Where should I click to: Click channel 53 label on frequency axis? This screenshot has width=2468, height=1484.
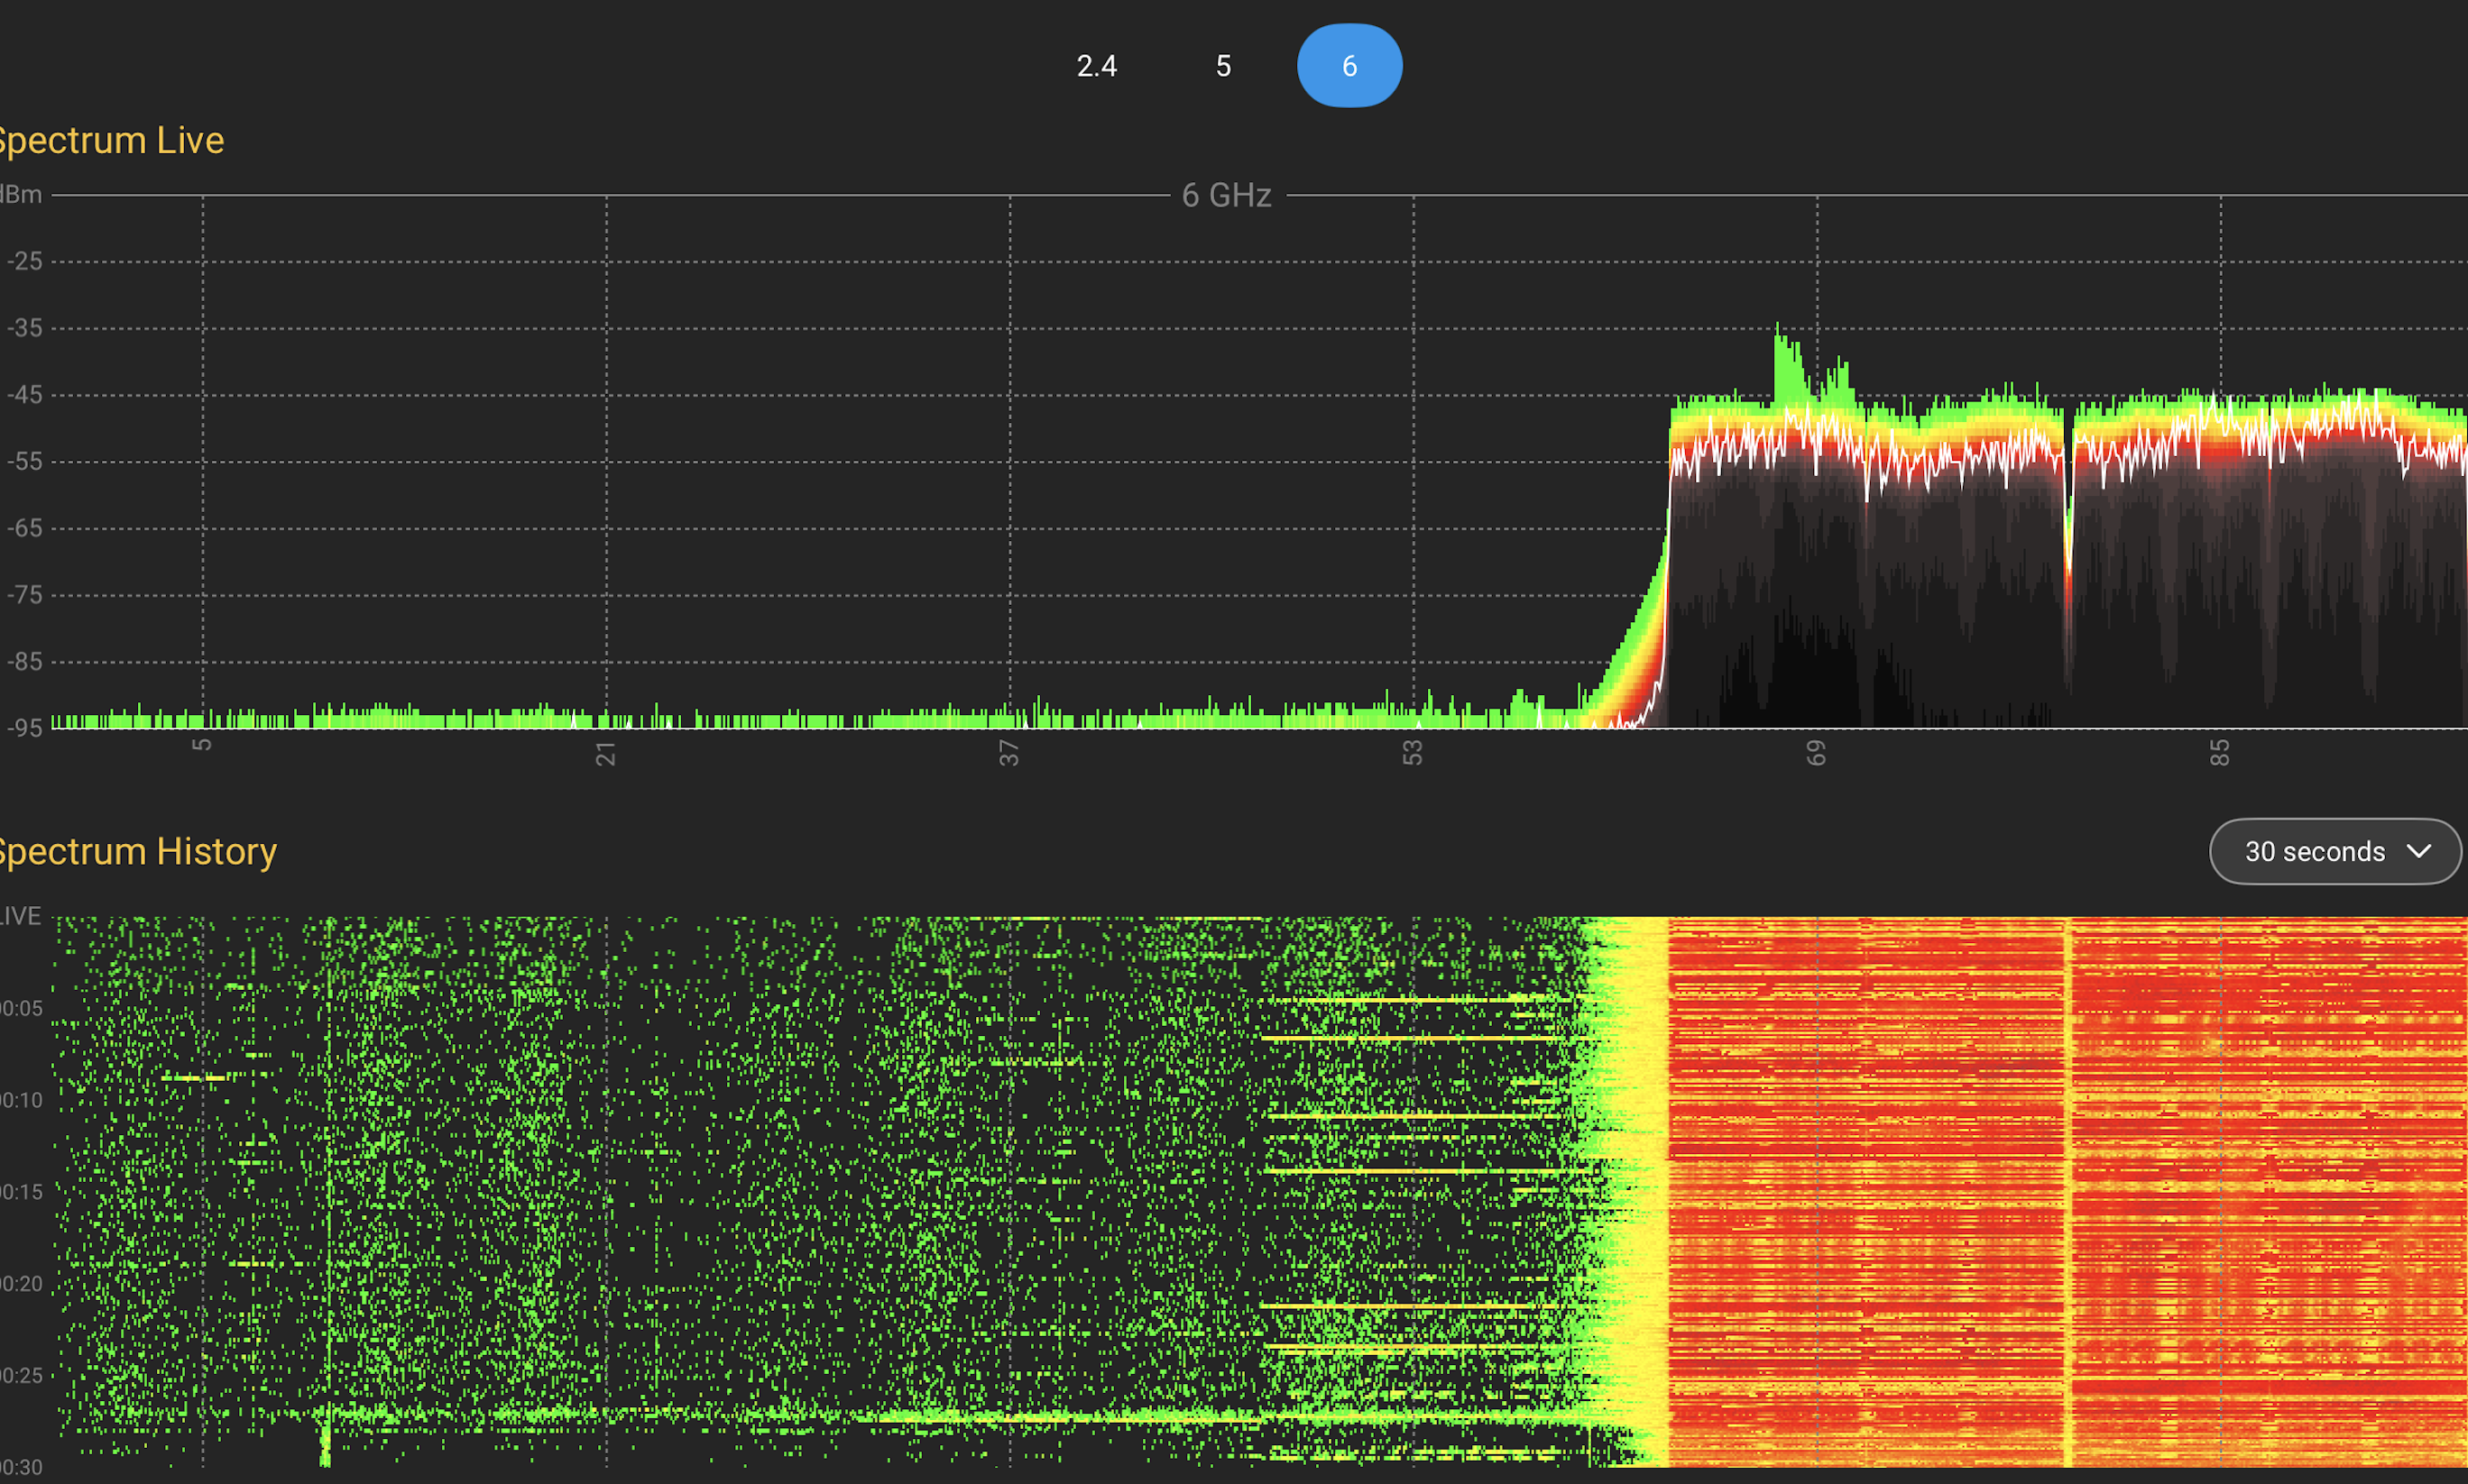tap(1412, 753)
